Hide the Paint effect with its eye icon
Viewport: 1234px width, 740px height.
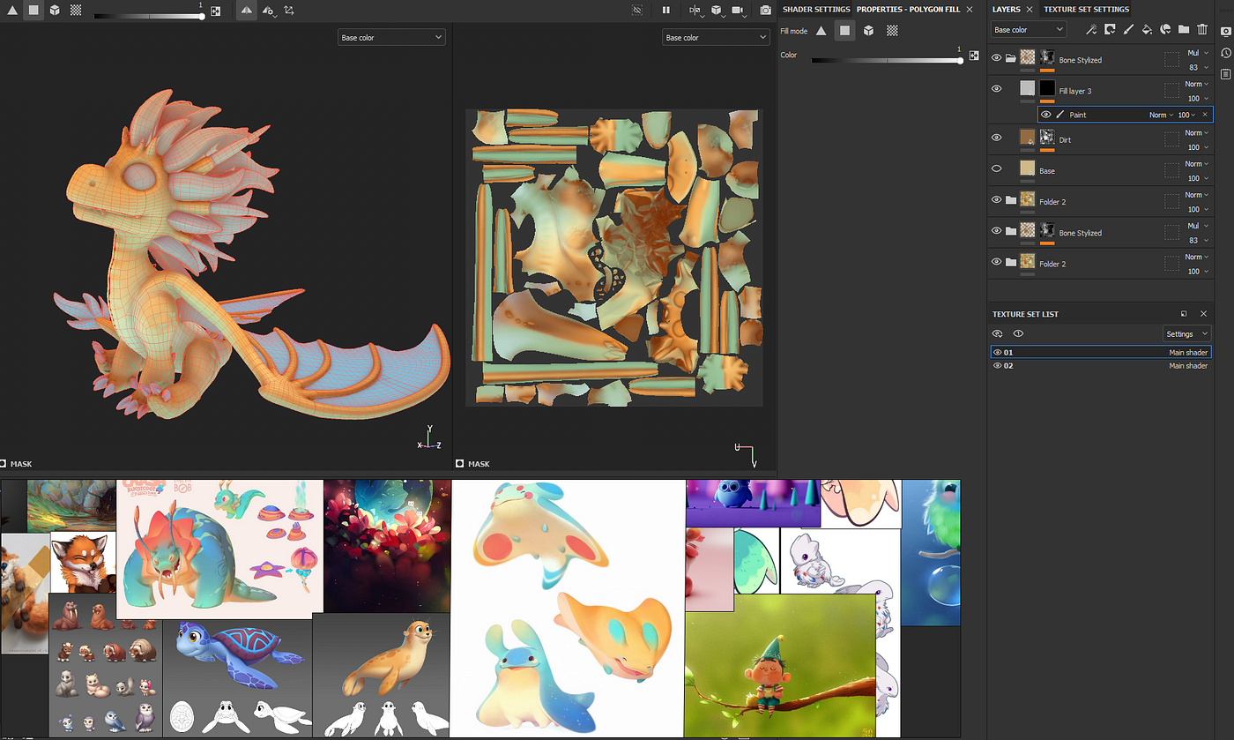click(1046, 115)
